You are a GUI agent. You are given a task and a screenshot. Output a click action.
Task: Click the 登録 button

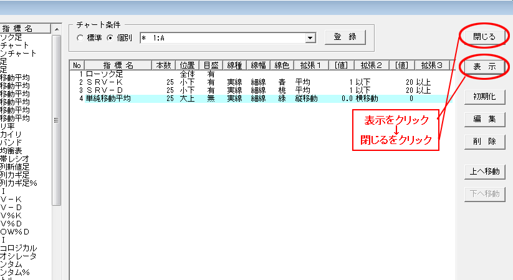(345, 37)
